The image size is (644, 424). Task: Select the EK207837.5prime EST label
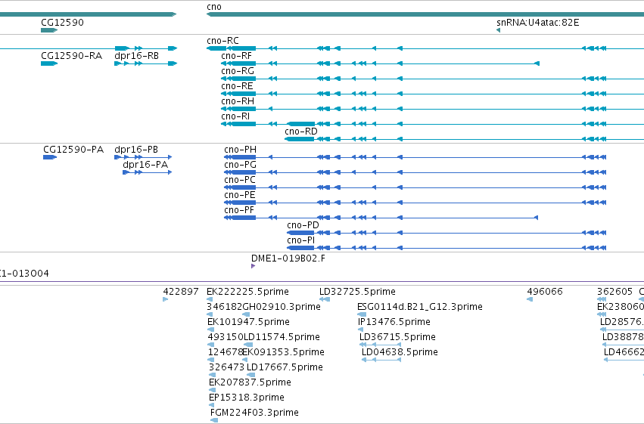pyautogui.click(x=250, y=383)
